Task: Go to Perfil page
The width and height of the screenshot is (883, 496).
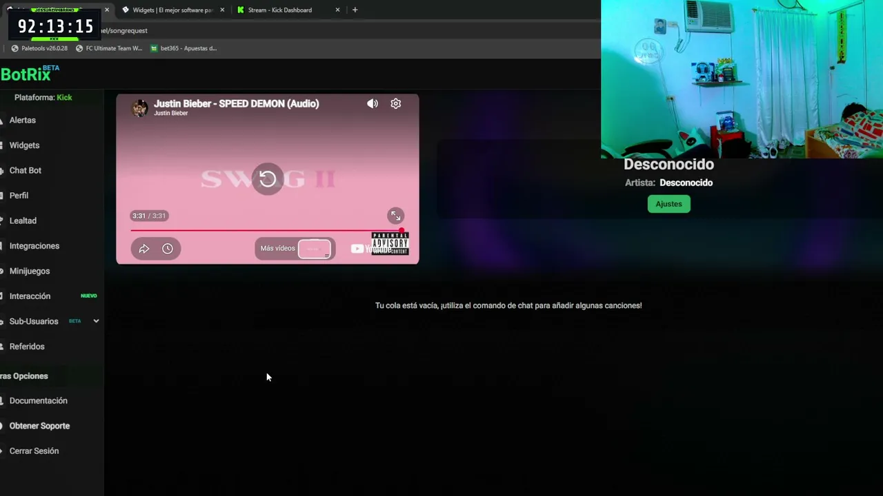Action: [19, 196]
